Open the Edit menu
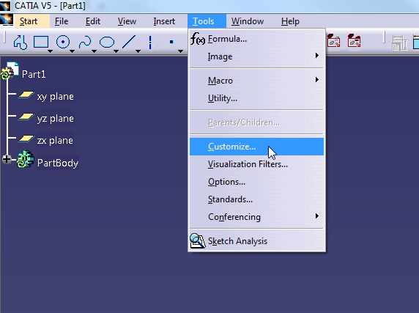Viewport: 419px width, 313px height. coord(93,21)
